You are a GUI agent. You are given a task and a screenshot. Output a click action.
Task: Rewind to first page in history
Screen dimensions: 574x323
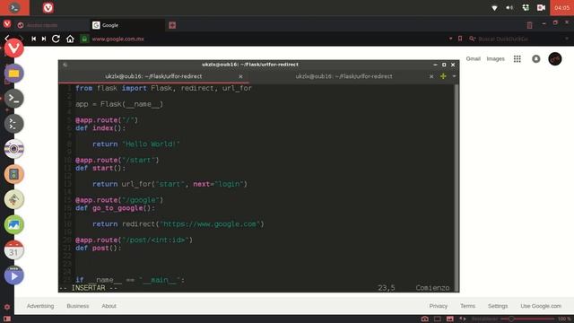click(x=34, y=39)
